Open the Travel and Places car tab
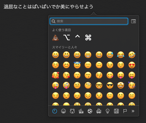This screenshot has width=146, height=123. pos(99,111)
